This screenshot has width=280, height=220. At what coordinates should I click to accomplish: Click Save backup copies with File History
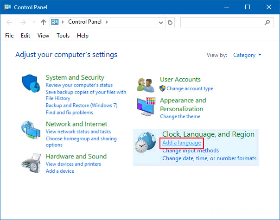86,95
